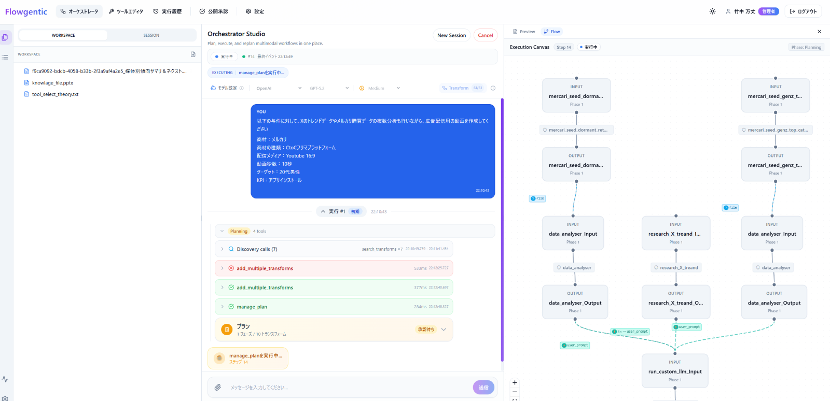Screen dimensions: 830x401
Task: Click the files icon in left sidebar
Action: pos(5,37)
